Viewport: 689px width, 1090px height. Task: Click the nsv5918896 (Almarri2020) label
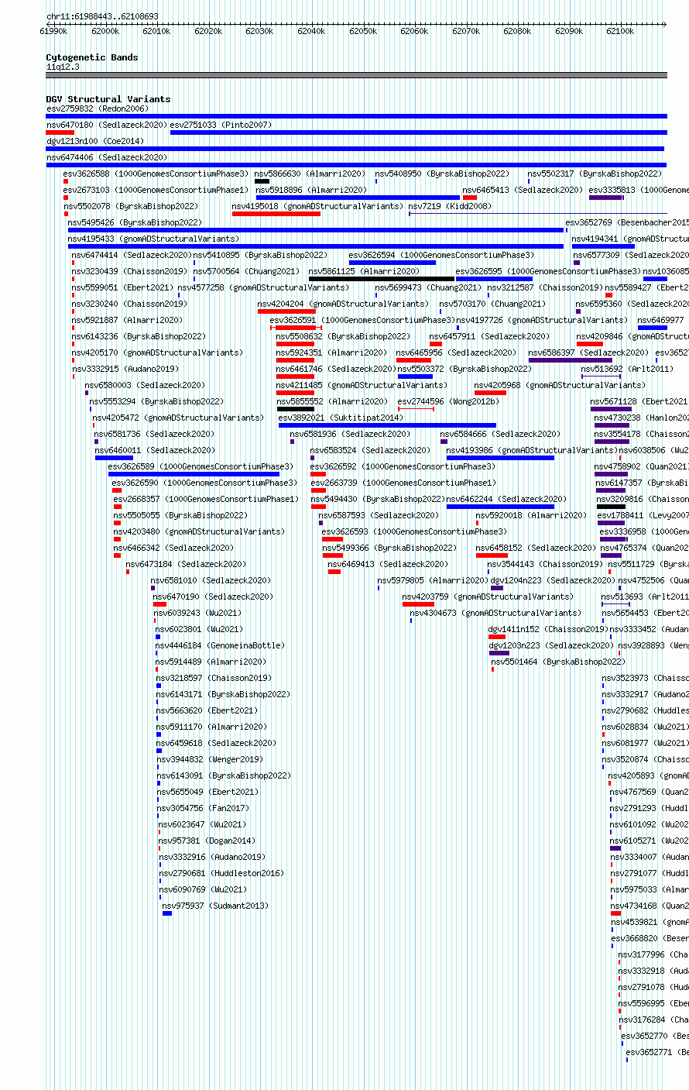tap(311, 190)
